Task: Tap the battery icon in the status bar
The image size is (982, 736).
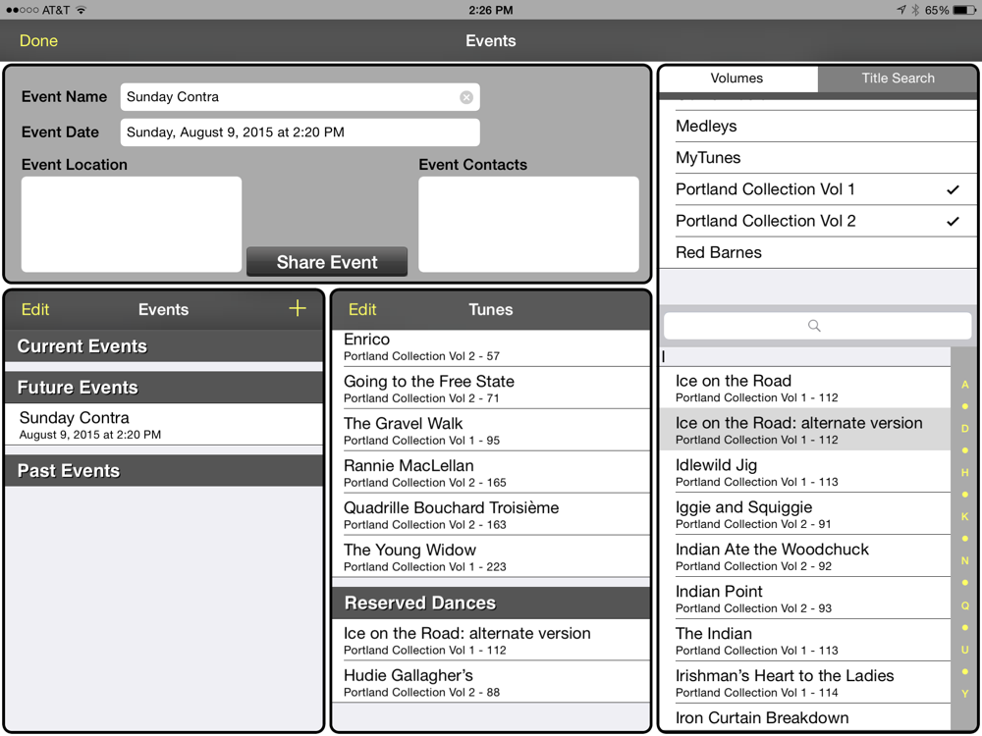Action: 963,10
